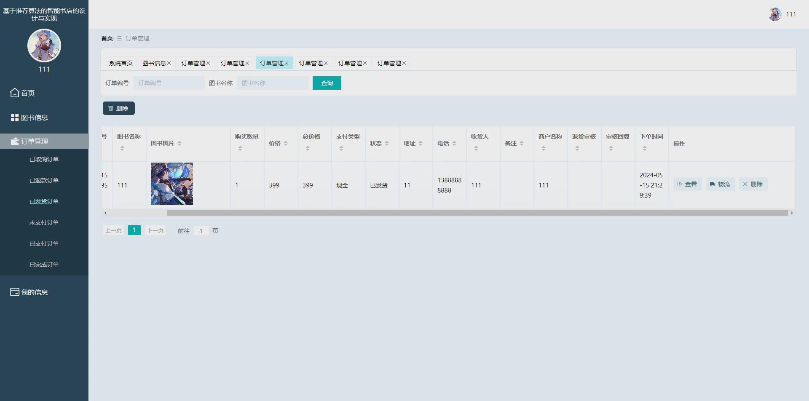Click 订单管理 text in breadcrumb
The height and width of the screenshot is (401, 809).
pos(138,38)
